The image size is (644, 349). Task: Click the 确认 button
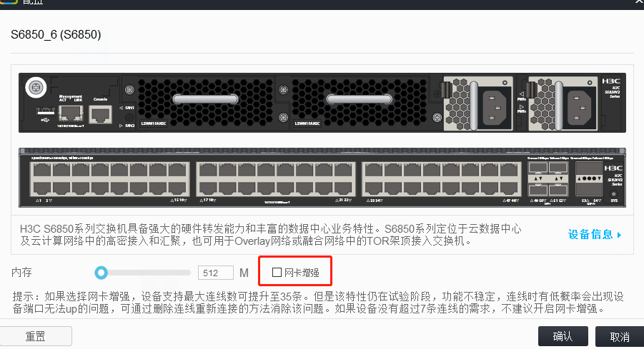coord(563,336)
